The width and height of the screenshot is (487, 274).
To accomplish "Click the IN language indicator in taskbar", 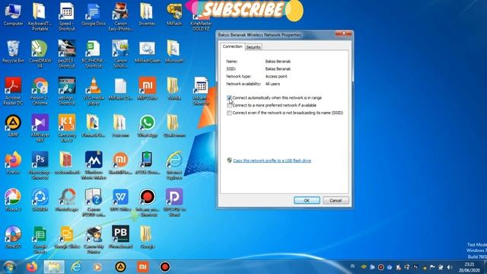I will pyautogui.click(x=352, y=266).
